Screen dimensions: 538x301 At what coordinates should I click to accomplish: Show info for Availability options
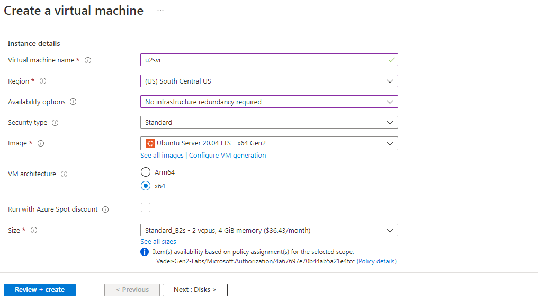tap(73, 102)
